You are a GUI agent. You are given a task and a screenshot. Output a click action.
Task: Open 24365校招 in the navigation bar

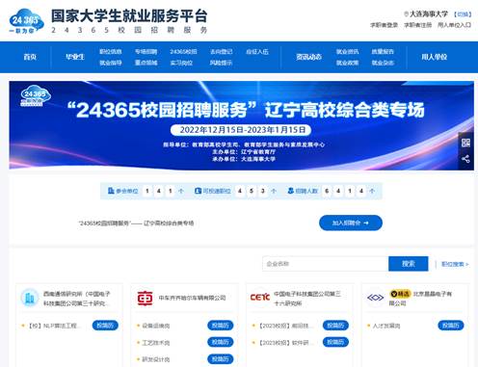[x=183, y=51]
